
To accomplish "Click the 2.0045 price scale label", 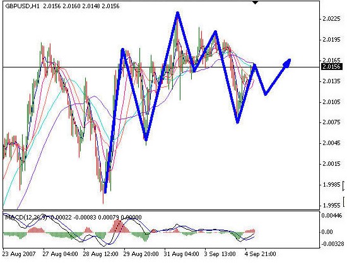I will [x=331, y=143].
